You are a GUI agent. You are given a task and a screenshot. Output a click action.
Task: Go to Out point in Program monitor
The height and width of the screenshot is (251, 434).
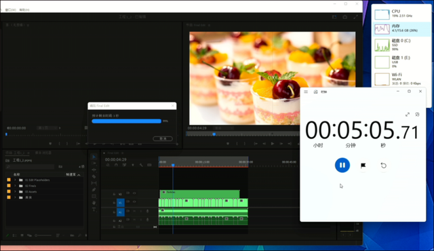[x=290, y=144]
